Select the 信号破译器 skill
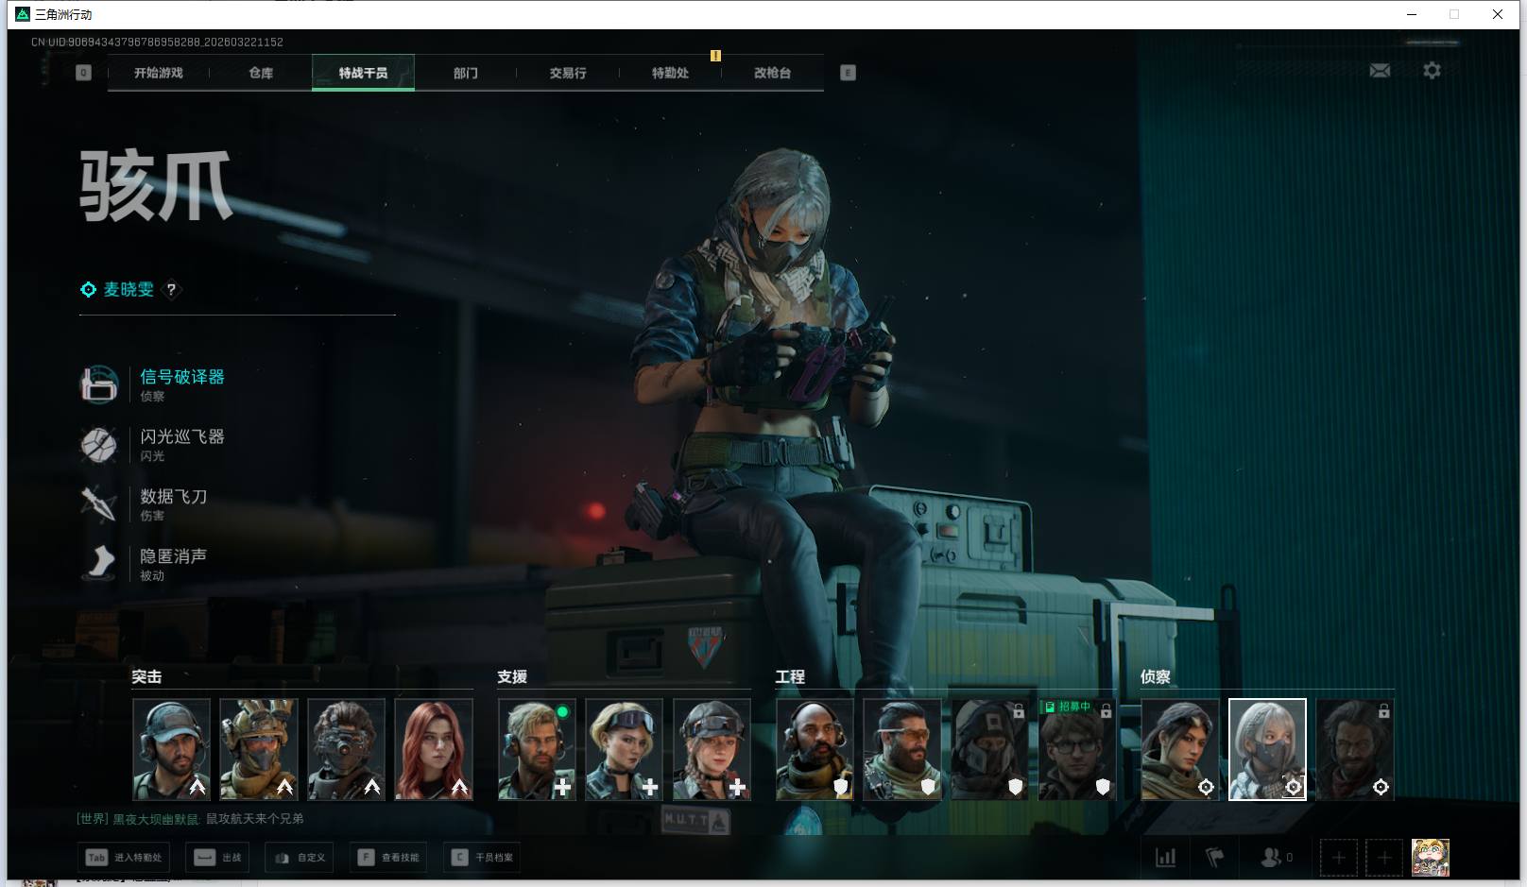1527x887 pixels. (153, 384)
